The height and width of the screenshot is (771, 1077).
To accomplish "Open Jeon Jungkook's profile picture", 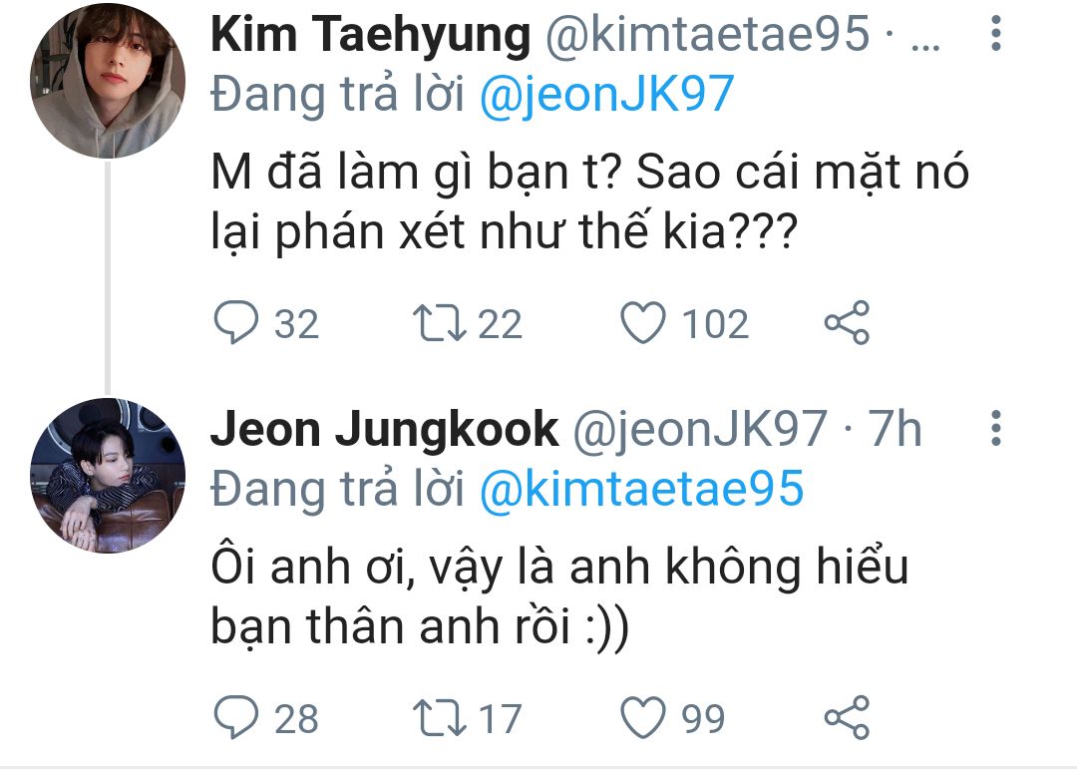I will tap(108, 475).
